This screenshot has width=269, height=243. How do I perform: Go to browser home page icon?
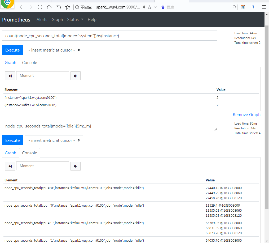click(49, 7)
